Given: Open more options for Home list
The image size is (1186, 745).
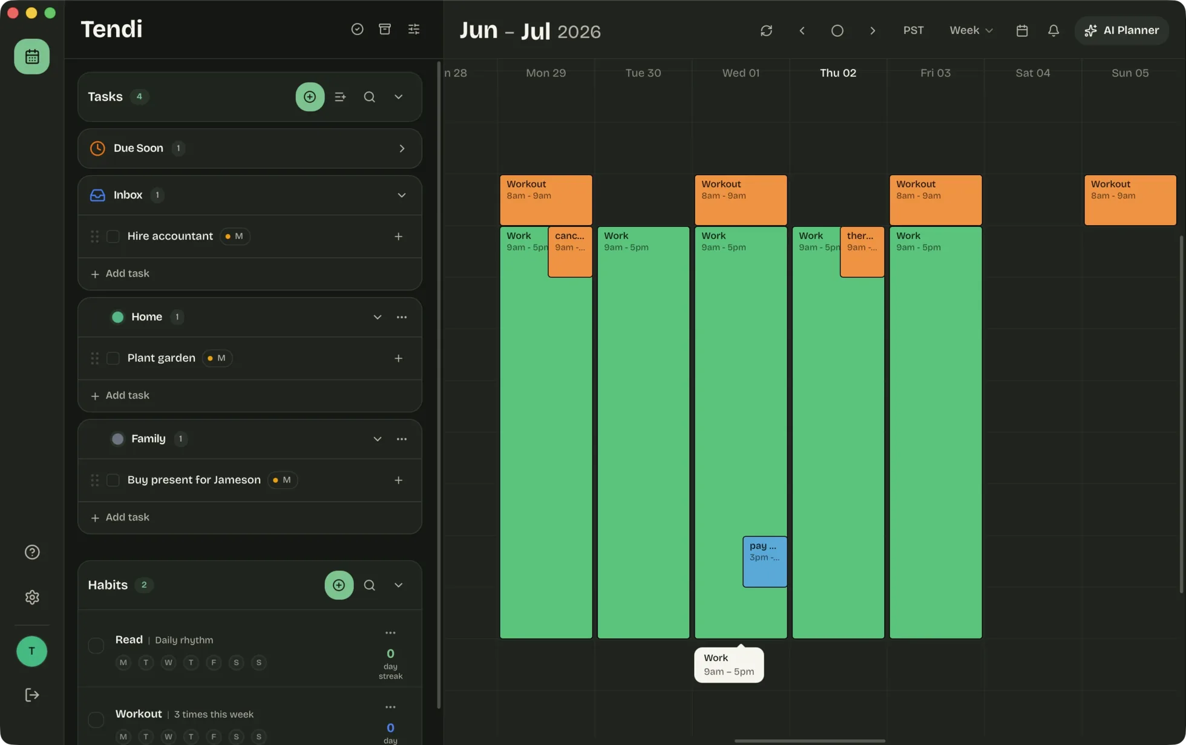Looking at the screenshot, I should pyautogui.click(x=401, y=317).
